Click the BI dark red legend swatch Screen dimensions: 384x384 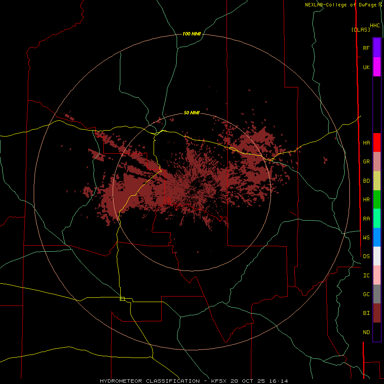pyautogui.click(x=377, y=313)
